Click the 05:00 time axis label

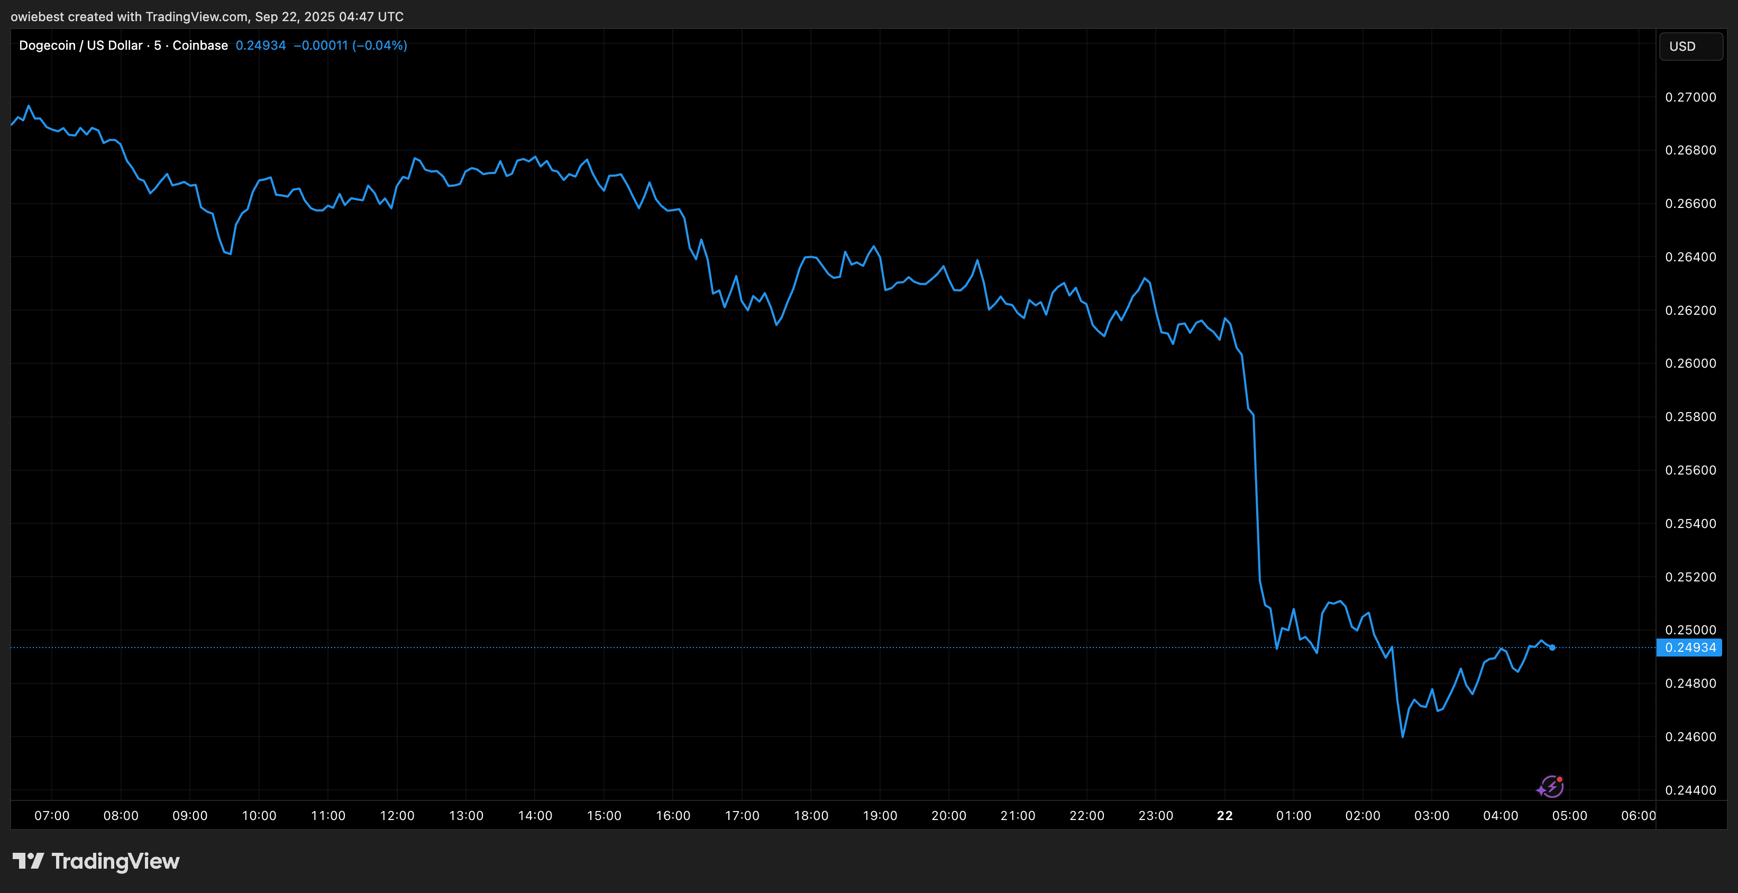pyautogui.click(x=1569, y=815)
